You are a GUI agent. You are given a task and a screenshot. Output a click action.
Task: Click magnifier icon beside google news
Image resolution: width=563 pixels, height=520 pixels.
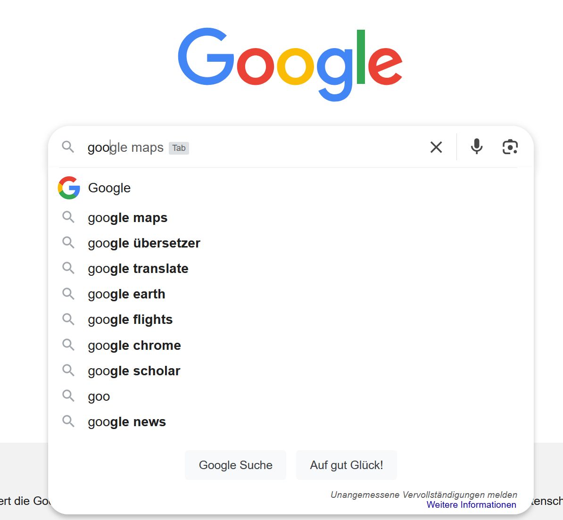click(x=68, y=421)
